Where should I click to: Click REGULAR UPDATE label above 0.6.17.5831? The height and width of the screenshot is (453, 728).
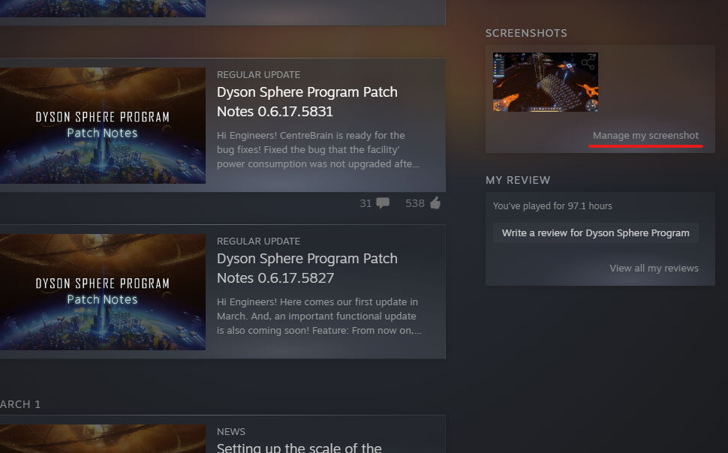[258, 75]
